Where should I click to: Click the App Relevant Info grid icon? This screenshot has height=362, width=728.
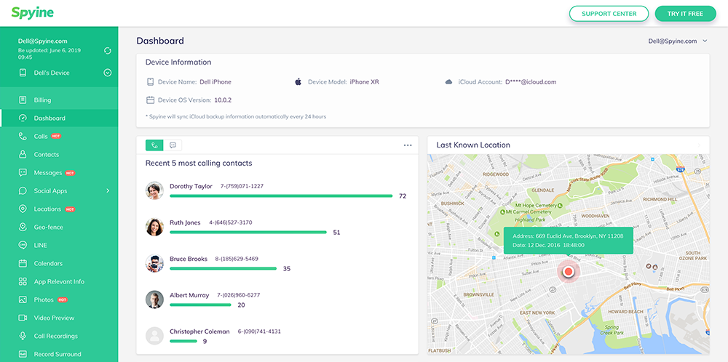point(23,281)
